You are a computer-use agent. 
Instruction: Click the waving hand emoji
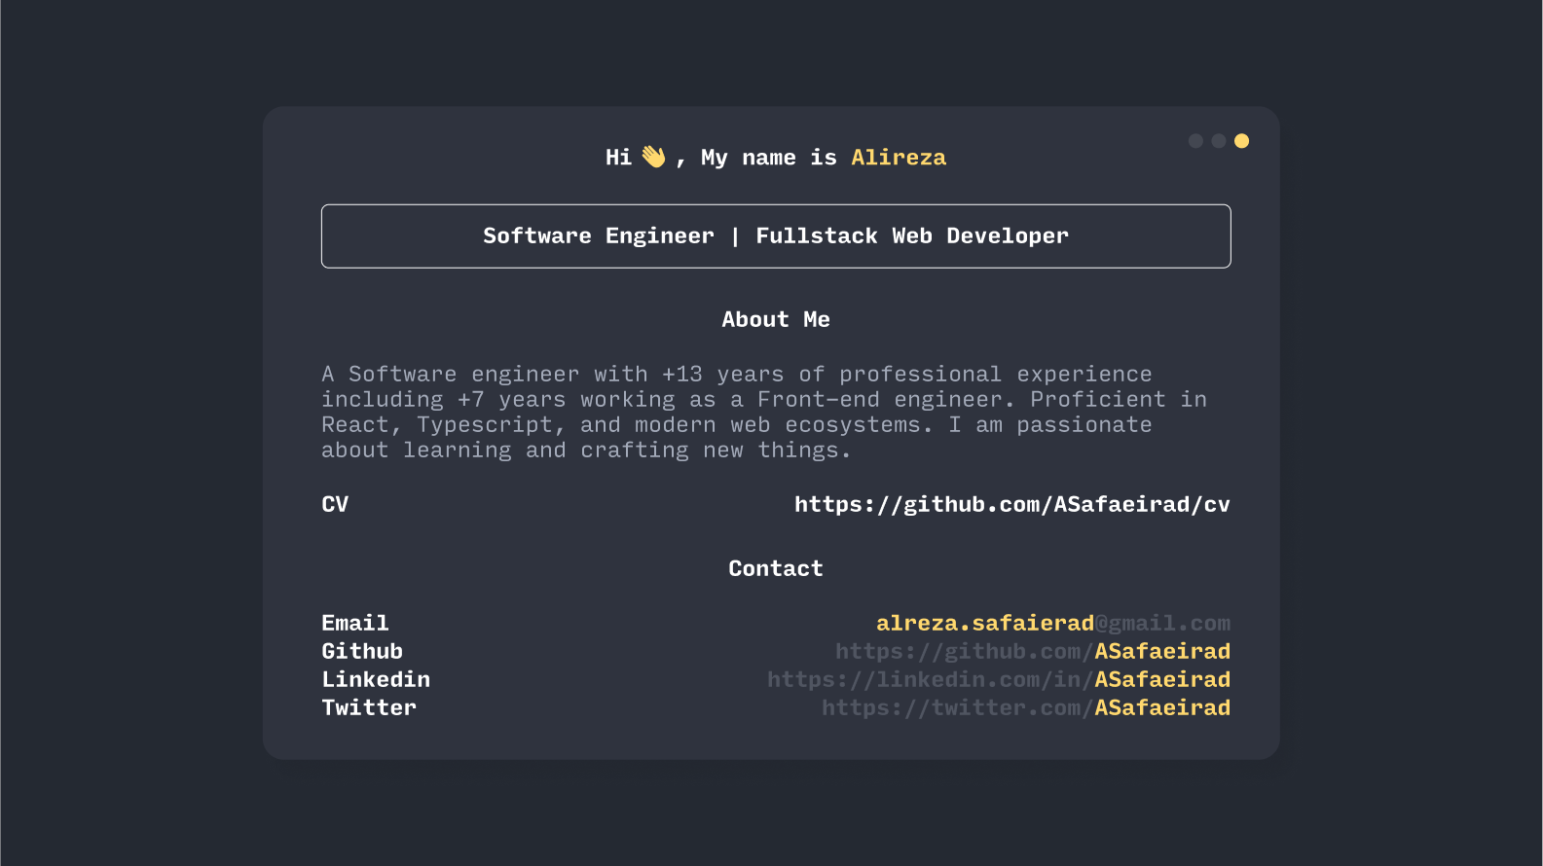coord(653,157)
